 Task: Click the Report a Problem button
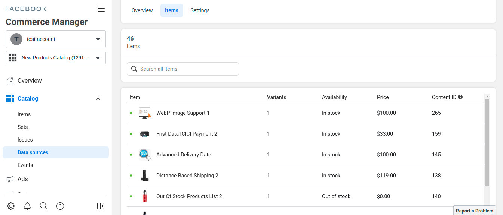point(474,211)
